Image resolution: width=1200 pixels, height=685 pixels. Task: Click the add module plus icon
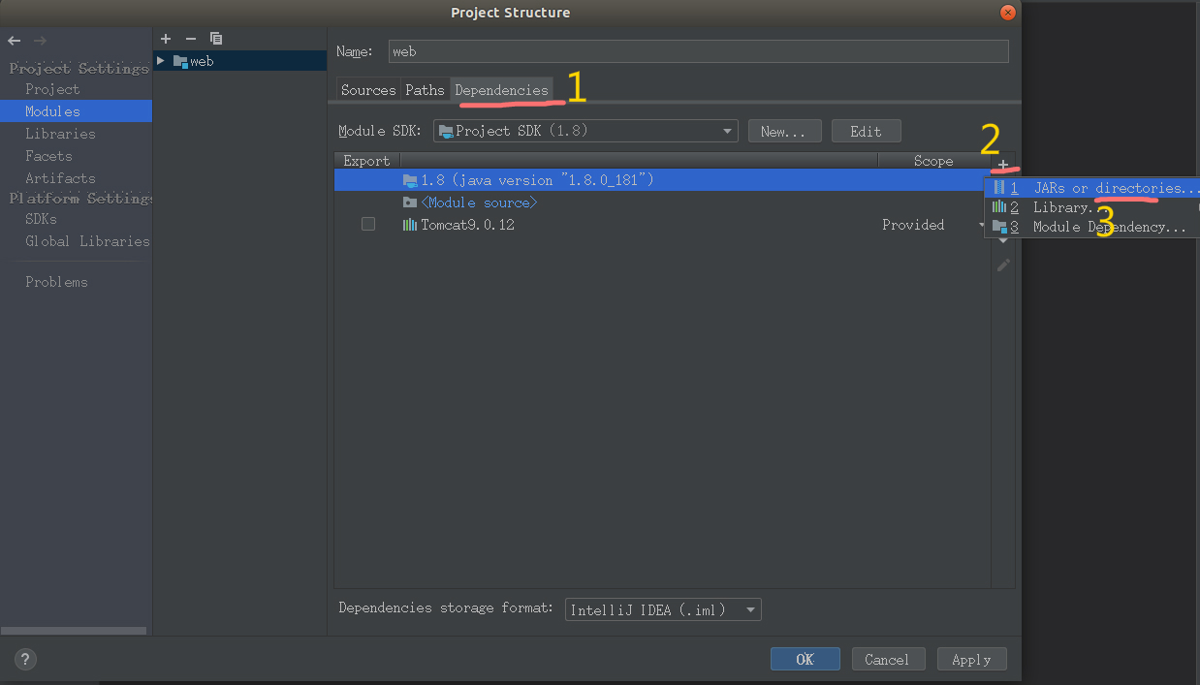[x=165, y=39]
